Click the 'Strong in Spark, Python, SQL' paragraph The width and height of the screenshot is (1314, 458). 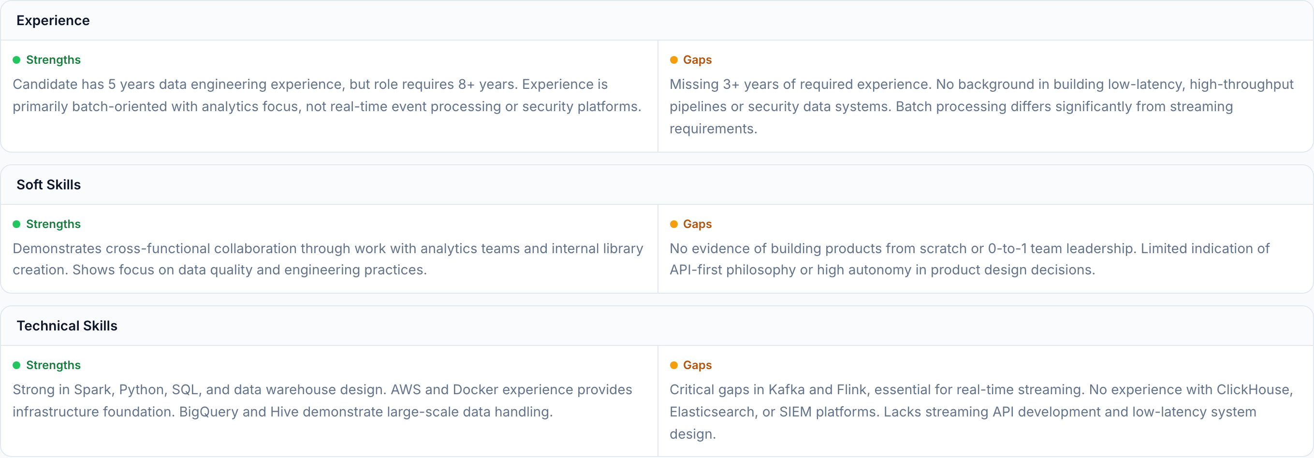(321, 401)
